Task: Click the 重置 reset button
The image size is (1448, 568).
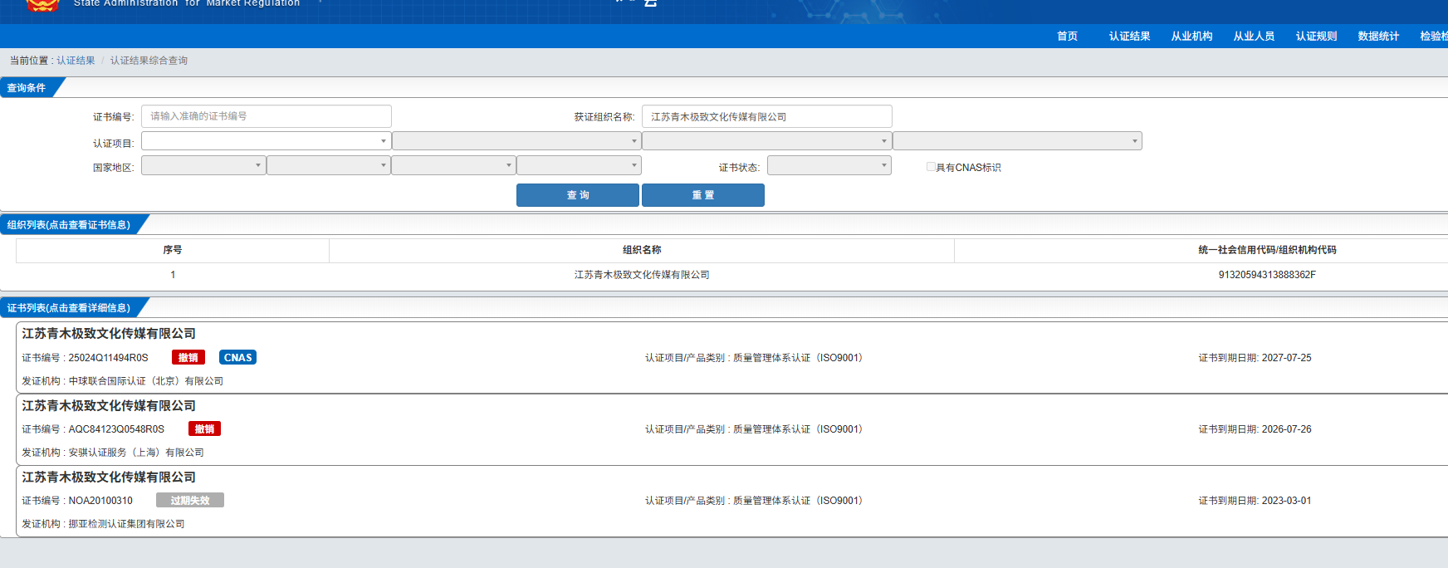Action: pos(703,195)
